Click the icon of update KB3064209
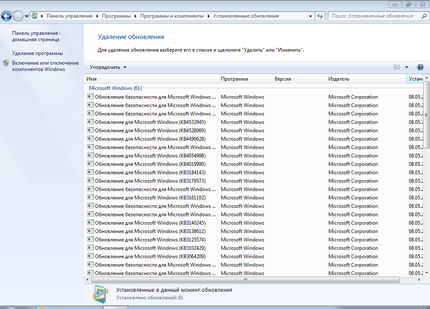 (x=91, y=257)
